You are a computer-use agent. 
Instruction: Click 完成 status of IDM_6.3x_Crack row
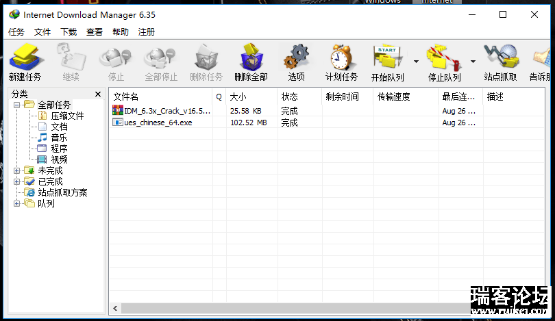(290, 111)
